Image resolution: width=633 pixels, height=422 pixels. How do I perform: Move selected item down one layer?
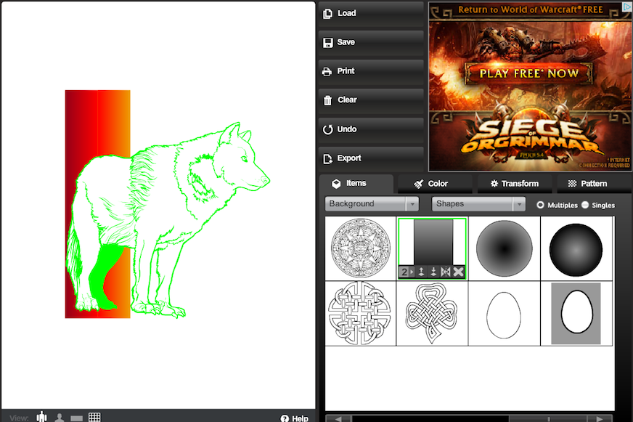[433, 272]
